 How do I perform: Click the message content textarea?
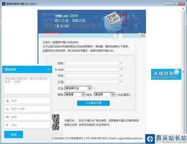point(27,85)
